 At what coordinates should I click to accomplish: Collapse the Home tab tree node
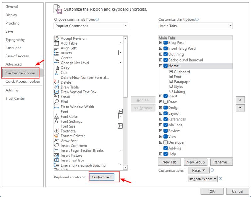161,66
